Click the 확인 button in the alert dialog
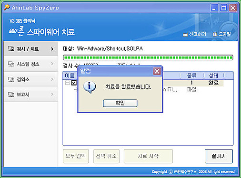This screenshot has height=178, width=241. click(120, 103)
